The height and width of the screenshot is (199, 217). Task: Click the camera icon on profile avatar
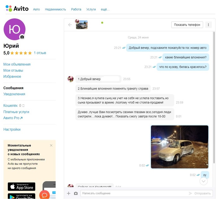[x=22, y=37]
